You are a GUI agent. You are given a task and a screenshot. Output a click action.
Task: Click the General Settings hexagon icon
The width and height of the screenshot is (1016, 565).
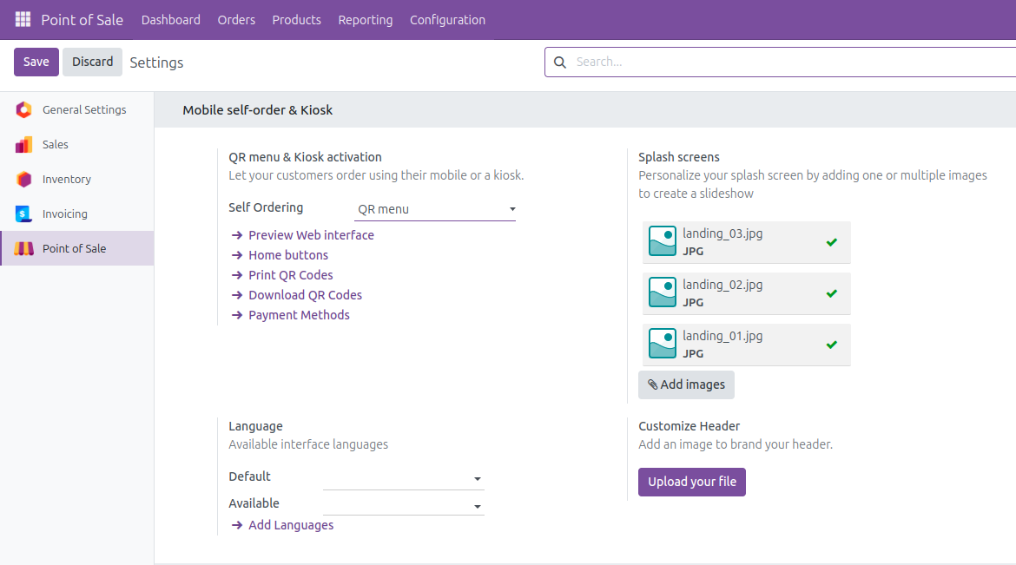[x=24, y=110]
